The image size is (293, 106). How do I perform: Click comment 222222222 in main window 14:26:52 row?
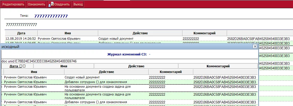[x=191, y=38]
